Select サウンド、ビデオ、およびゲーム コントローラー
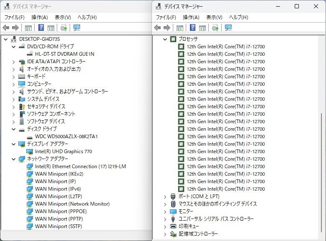326x241 pixels. point(68,92)
